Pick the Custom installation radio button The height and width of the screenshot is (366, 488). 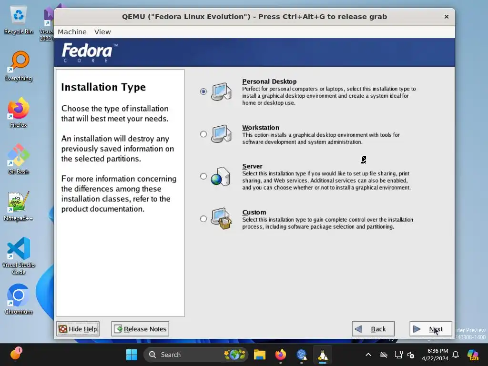(203, 219)
